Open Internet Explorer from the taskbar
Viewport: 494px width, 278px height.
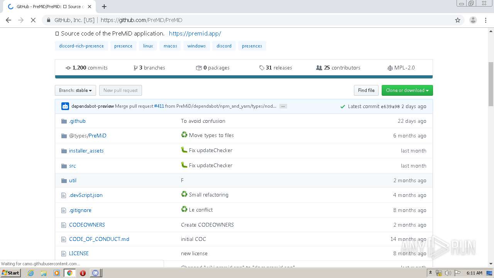30,273
